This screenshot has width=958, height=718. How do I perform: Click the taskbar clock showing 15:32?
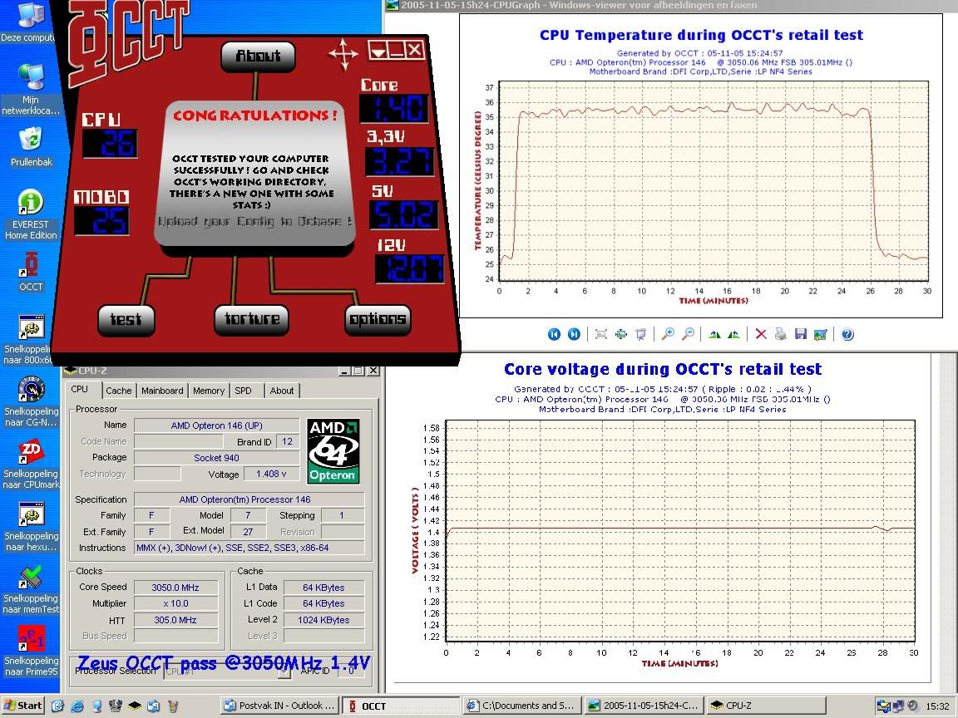tap(937, 706)
